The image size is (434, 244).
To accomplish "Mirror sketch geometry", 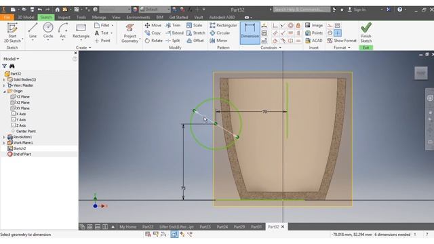I will coord(218,41).
